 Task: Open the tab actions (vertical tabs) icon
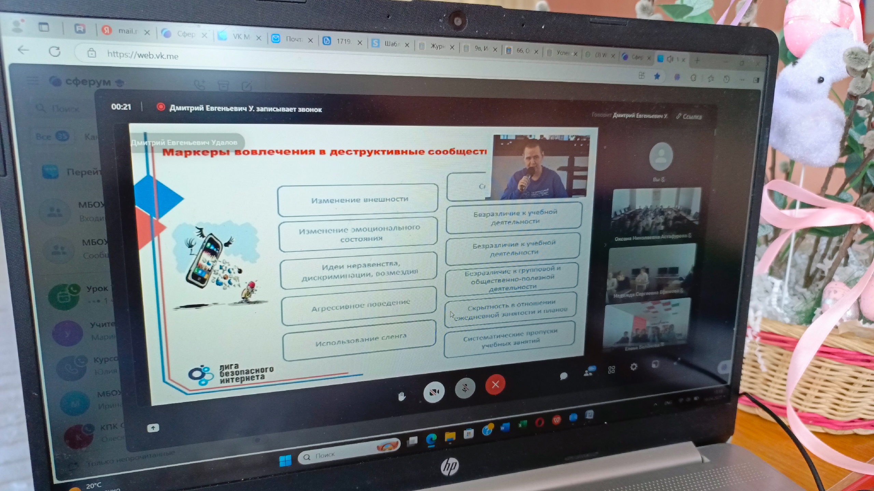coord(43,27)
